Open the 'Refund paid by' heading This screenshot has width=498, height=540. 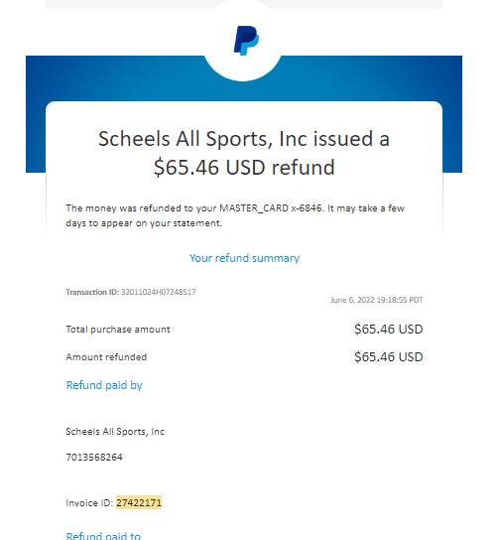click(x=104, y=385)
